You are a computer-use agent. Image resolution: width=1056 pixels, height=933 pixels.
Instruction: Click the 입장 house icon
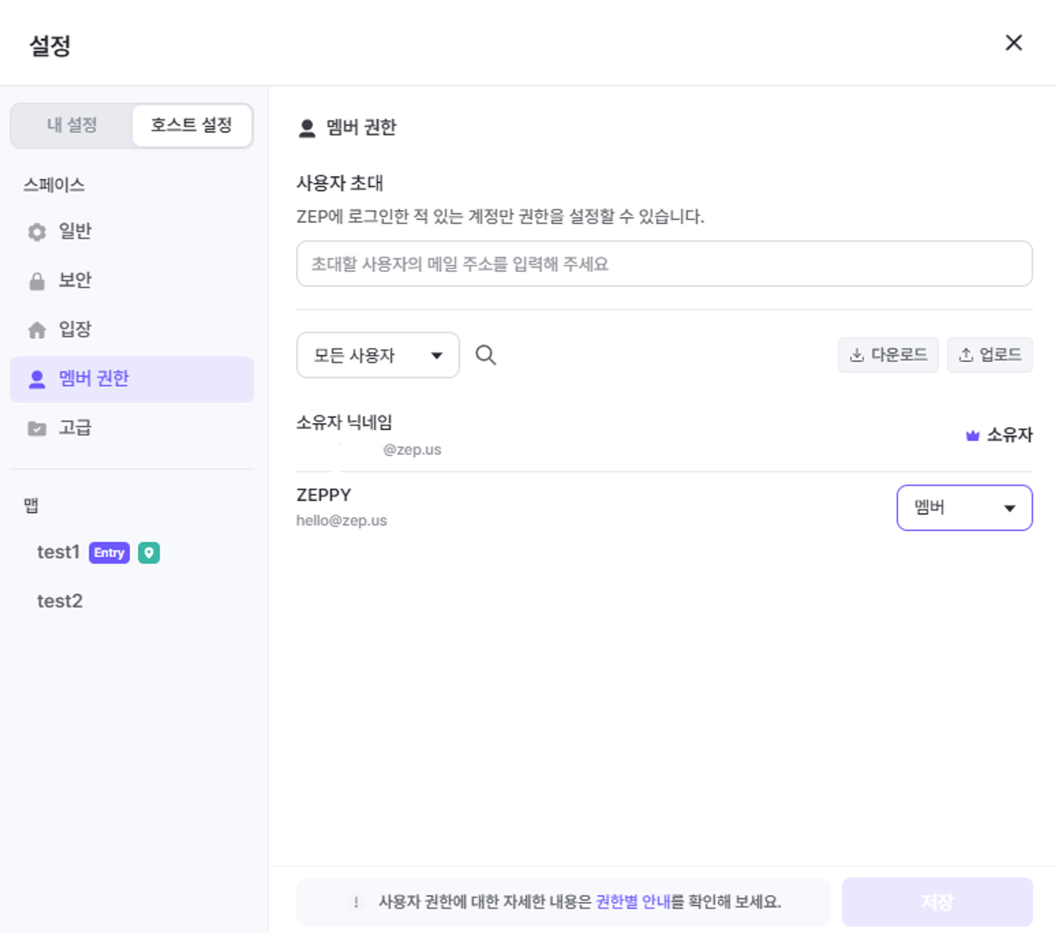37,330
